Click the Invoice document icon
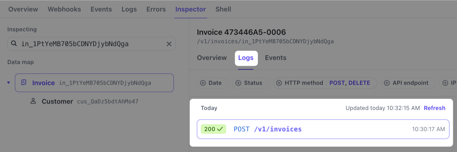This screenshot has height=152, width=457. click(x=24, y=82)
